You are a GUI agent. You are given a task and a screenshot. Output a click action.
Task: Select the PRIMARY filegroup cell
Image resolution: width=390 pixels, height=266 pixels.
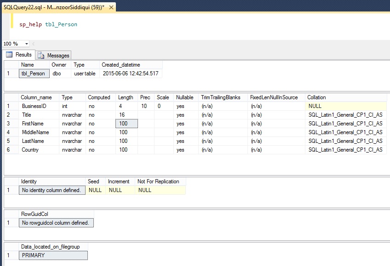(x=53, y=255)
